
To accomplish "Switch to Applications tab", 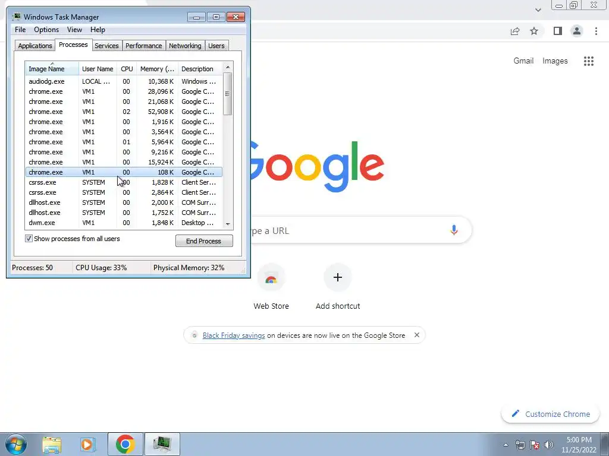I will (35, 46).
